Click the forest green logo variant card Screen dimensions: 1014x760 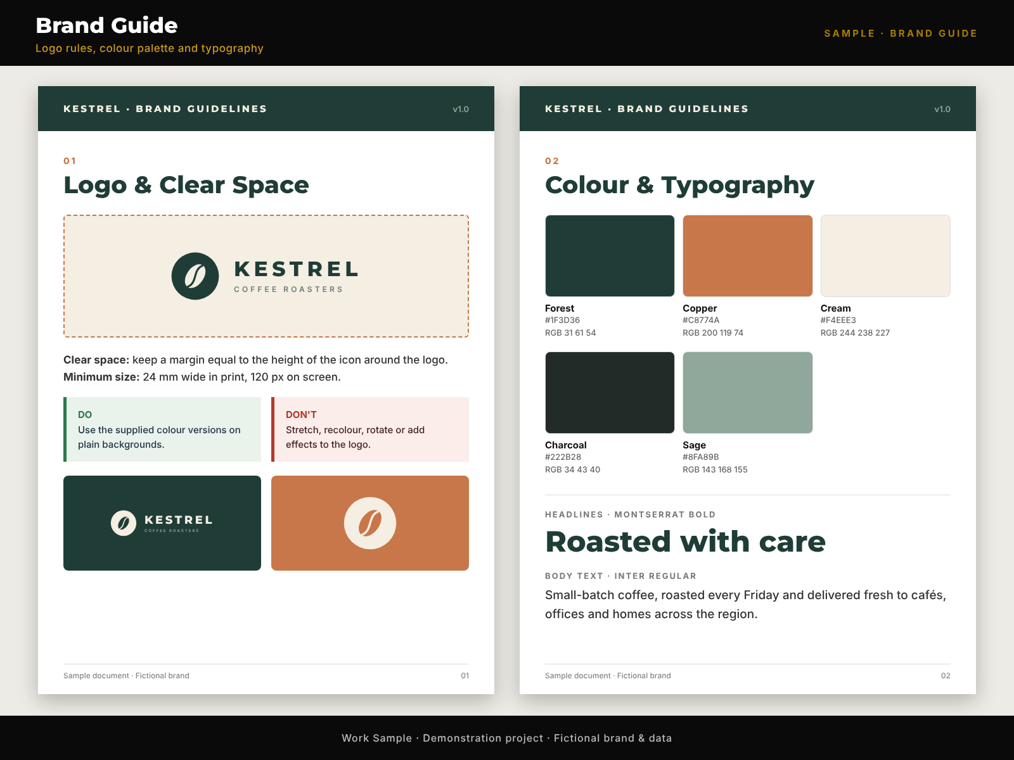coord(162,523)
